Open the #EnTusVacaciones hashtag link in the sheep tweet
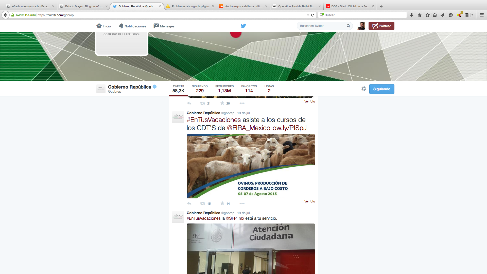Viewport: 487px width, 274px height. coord(214,120)
